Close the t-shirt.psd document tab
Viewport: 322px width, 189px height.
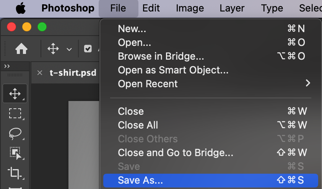[40, 73]
